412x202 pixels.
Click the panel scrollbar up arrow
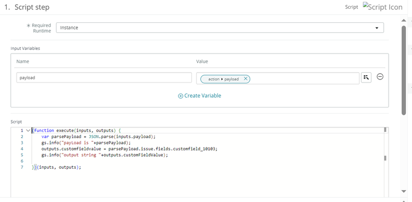point(404,20)
